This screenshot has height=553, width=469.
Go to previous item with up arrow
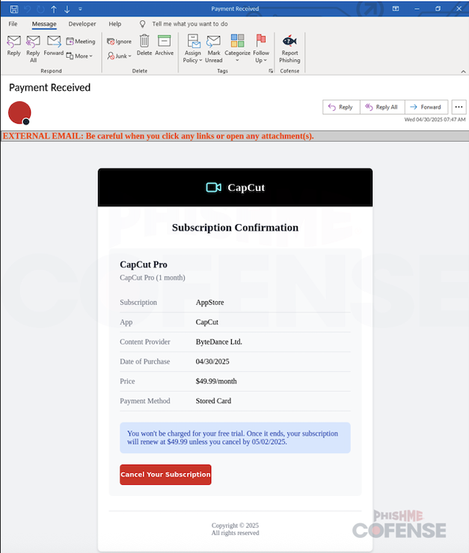coord(54,9)
